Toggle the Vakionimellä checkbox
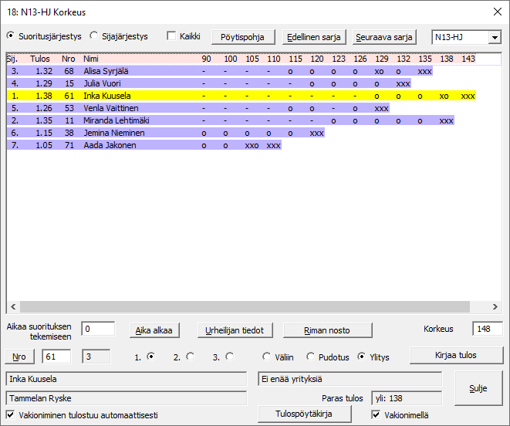 [377, 415]
